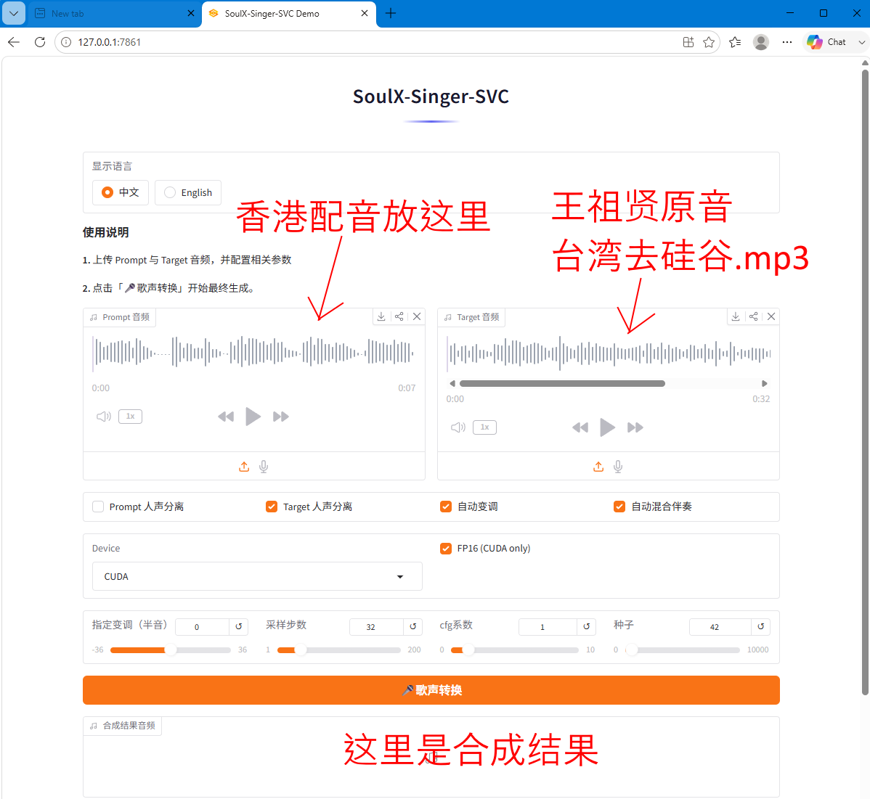Rewind the Prompt audio

(x=226, y=417)
